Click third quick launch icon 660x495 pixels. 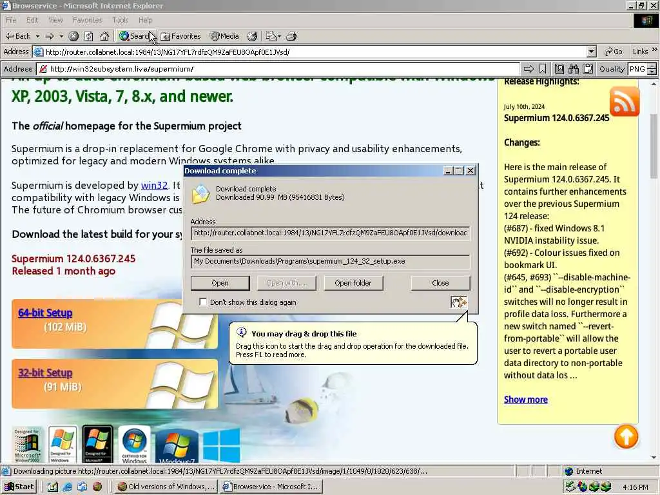coord(82,487)
